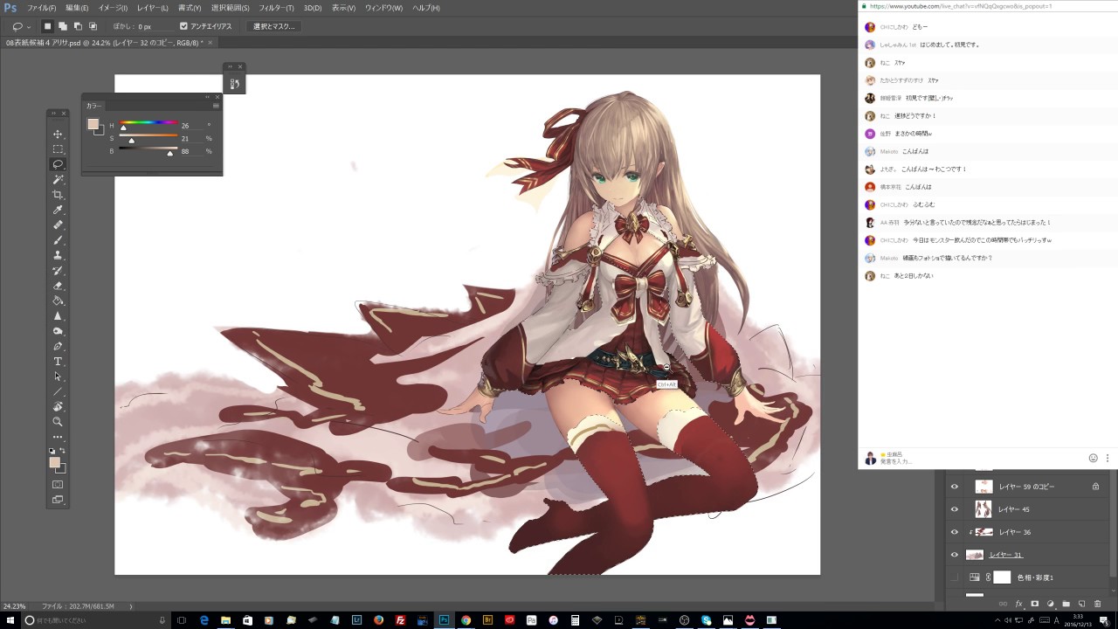Select the Lasso tool in toolbox
1118x629 pixels.
[58, 164]
